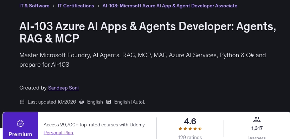Image resolution: width=290 pixels, height=139 pixels.
Task: Click the Premium badge checkmark icon
Action: point(20,124)
